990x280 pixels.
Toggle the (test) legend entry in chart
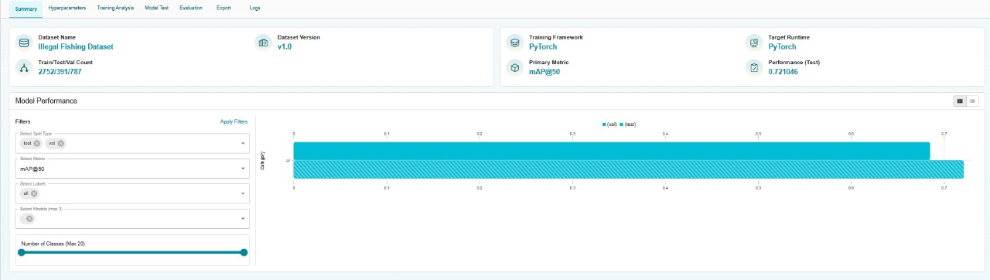click(x=628, y=124)
